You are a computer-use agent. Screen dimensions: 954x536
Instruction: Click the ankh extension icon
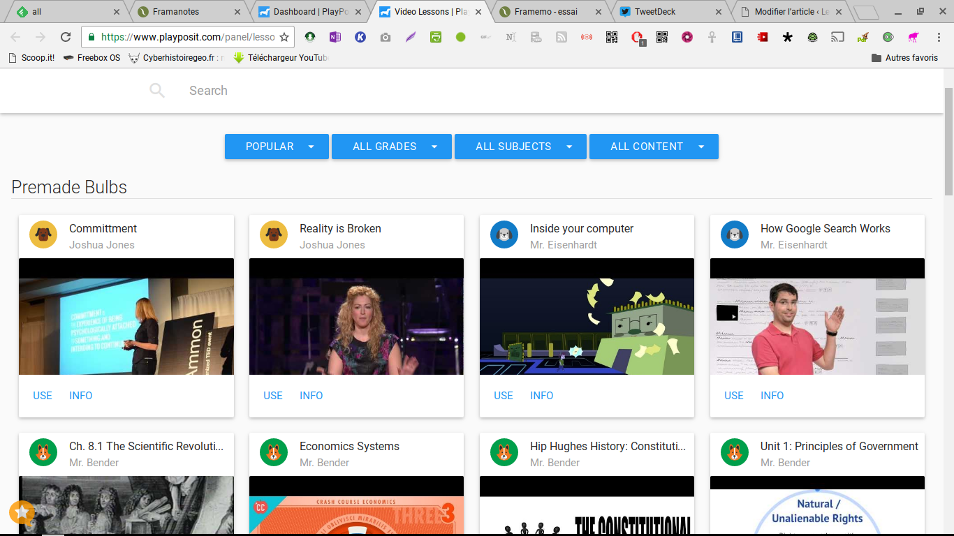pos(712,37)
